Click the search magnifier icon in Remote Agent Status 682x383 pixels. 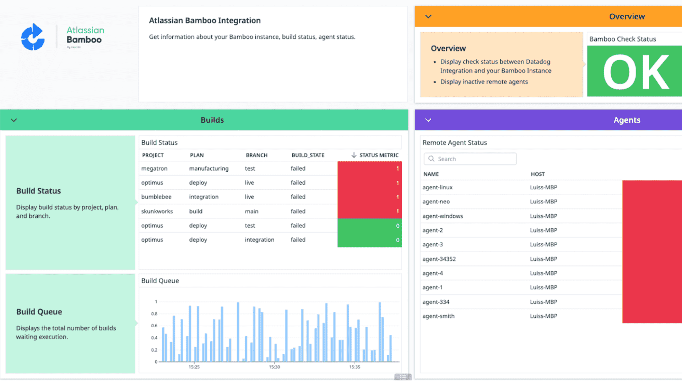coord(431,159)
